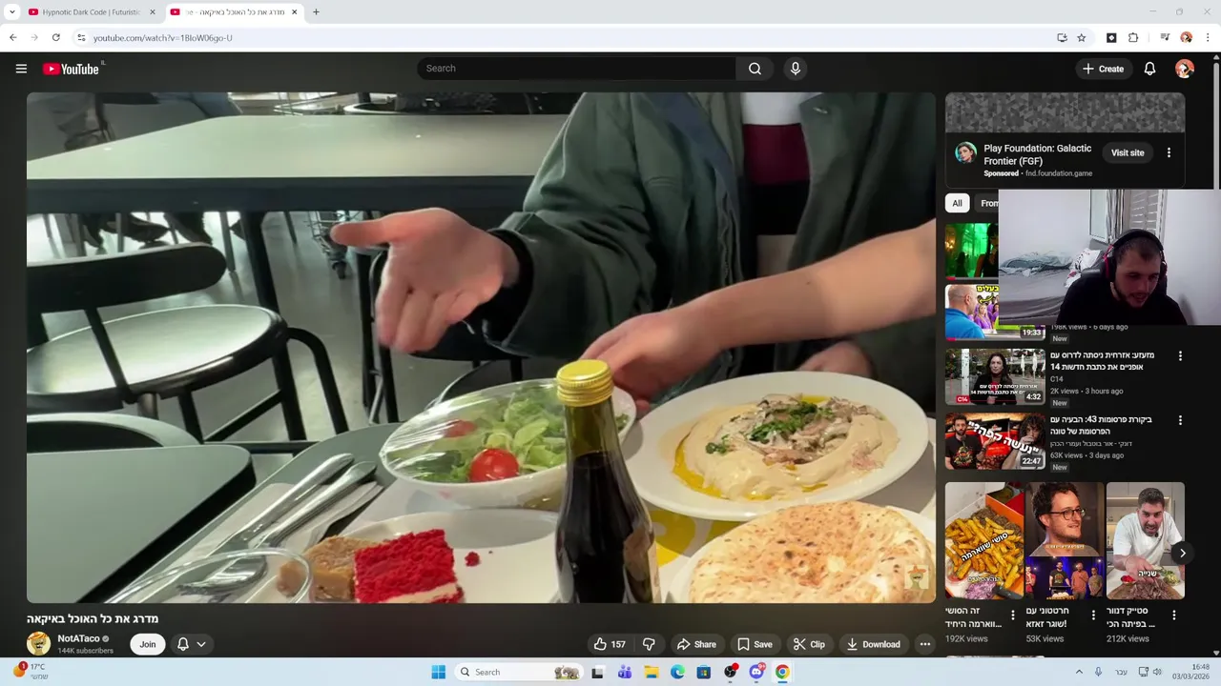Show hidden system tray icons chevron
Screen dimensions: 1221x686
tap(1079, 672)
